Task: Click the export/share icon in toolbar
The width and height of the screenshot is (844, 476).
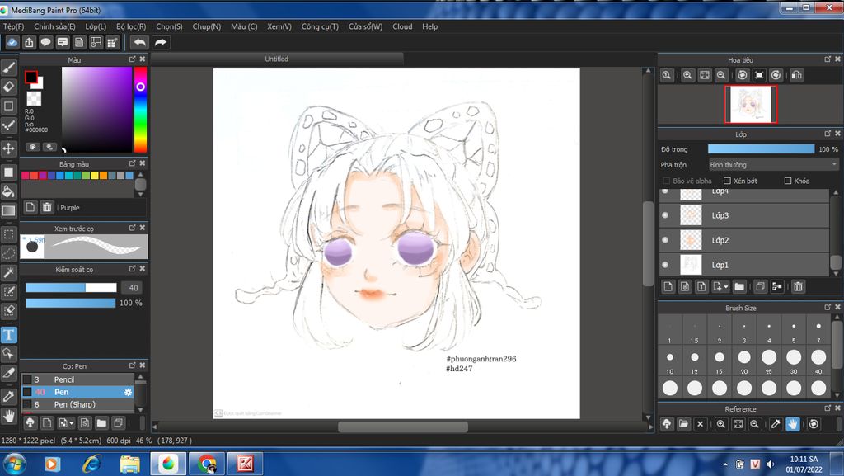Action: [x=29, y=42]
